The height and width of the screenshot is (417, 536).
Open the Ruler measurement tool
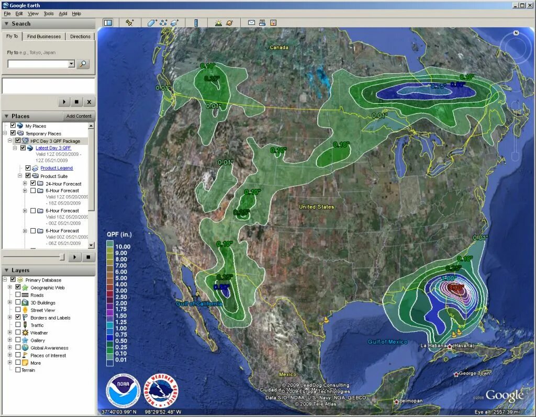(196, 23)
